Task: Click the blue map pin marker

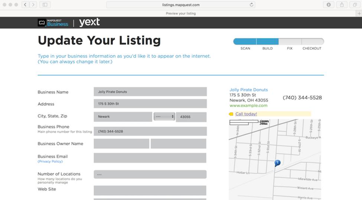Action: pos(277,163)
